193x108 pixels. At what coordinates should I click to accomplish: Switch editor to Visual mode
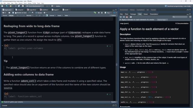click(x=11, y=16)
